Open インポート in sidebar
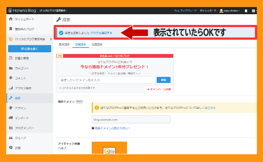This screenshot has width=263, height=162. point(22,118)
